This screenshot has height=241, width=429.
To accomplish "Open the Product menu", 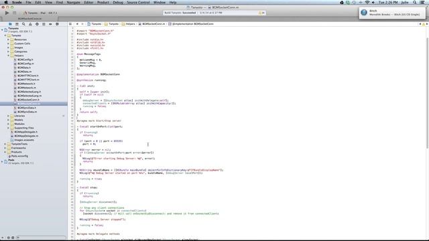I will pyautogui.click(x=103, y=2).
